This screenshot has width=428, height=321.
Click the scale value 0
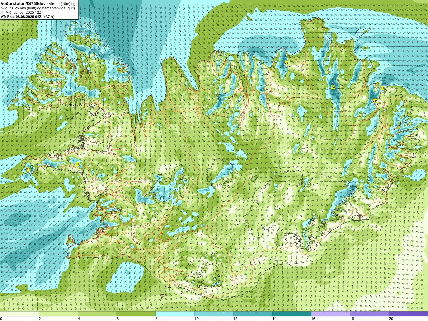1,319
